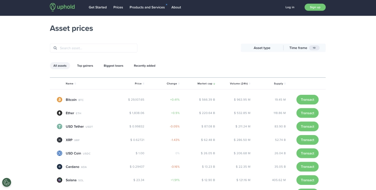Open the cookie preferences icon

[6, 182]
